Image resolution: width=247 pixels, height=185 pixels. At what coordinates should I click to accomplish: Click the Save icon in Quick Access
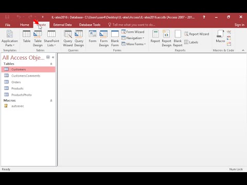[7, 17]
